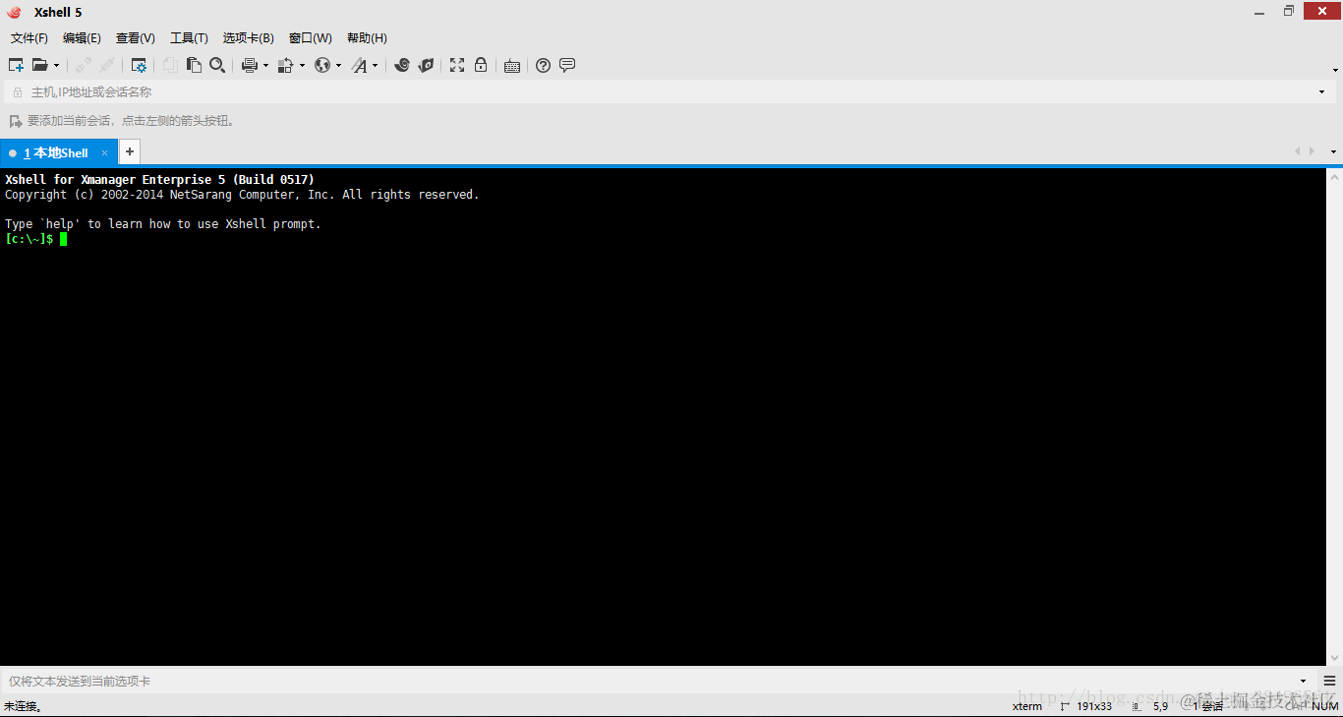Click the Xshell logo icon in title bar
The width and height of the screenshot is (1343, 717).
14,12
